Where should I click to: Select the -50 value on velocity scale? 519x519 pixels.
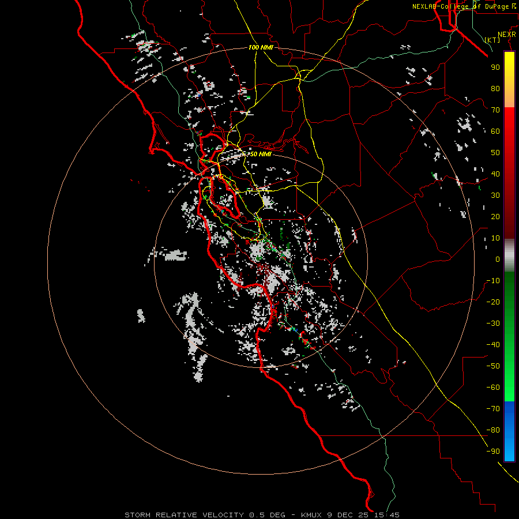click(x=493, y=366)
